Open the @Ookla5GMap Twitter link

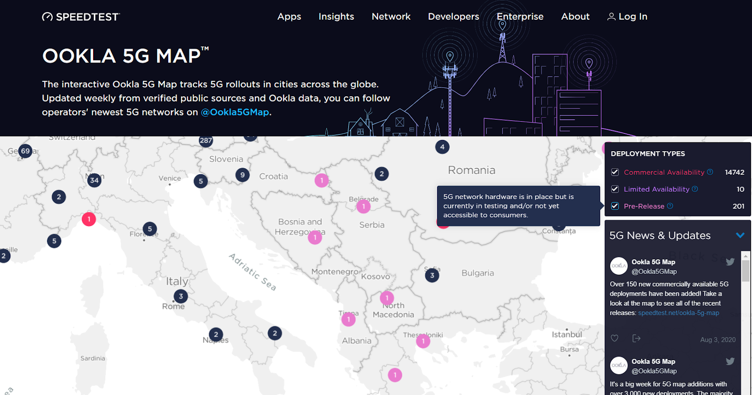click(235, 112)
